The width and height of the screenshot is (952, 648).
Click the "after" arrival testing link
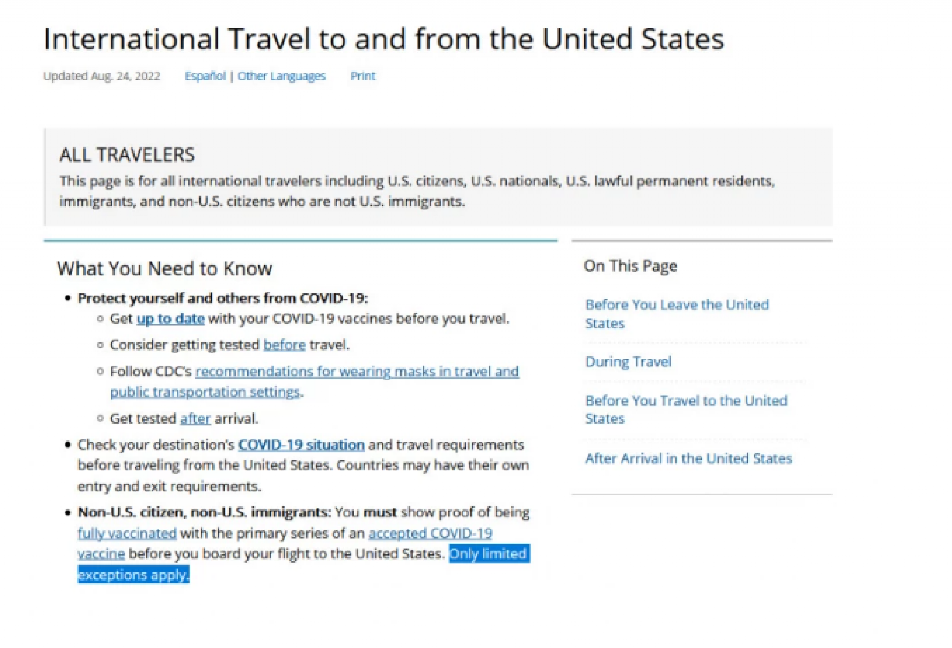coord(195,419)
